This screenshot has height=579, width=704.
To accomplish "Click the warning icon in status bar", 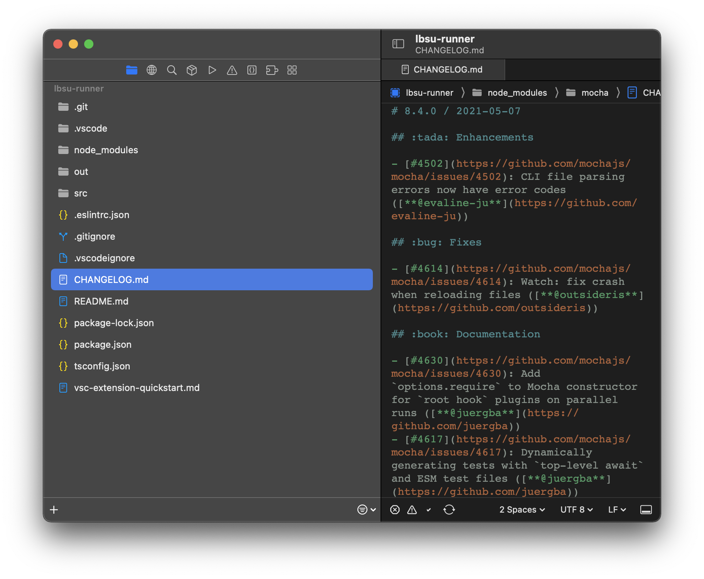I will [412, 510].
